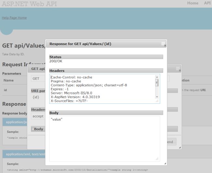Close the background GET api request dialog

click(x=180, y=71)
